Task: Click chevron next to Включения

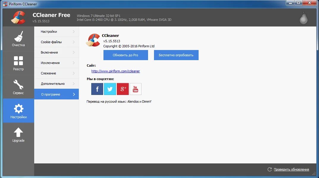Action: click(x=74, y=52)
